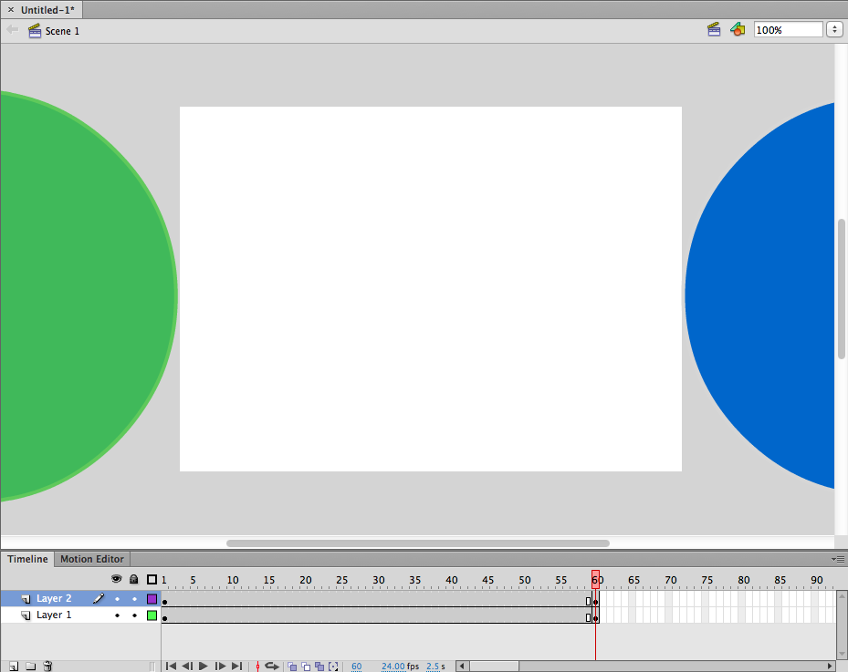Open the Edit Symbols icon
The height and width of the screenshot is (672, 848).
(x=737, y=30)
